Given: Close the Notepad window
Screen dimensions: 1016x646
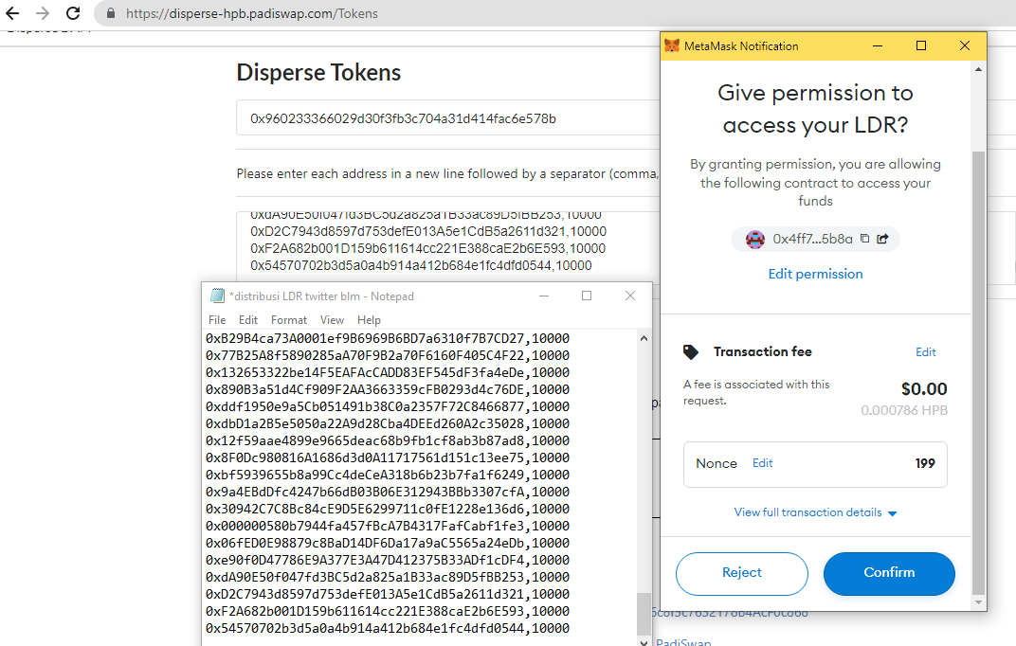Looking at the screenshot, I should [630, 296].
